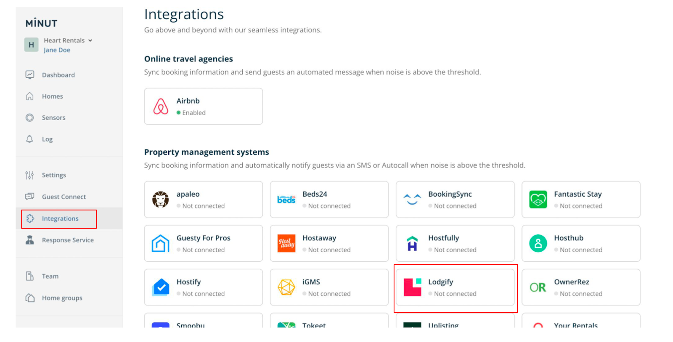The width and height of the screenshot is (673, 342).
Task: Click the Hostify checkmark logo icon
Action: point(161,287)
